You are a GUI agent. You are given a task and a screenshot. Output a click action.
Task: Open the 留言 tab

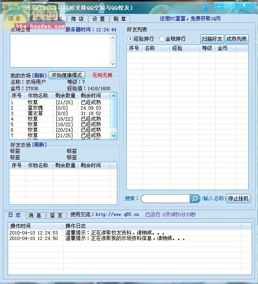56,215
